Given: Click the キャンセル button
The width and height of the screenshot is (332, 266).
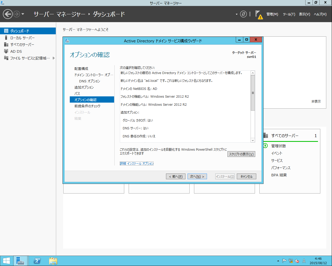Looking at the screenshot, I should (246, 177).
